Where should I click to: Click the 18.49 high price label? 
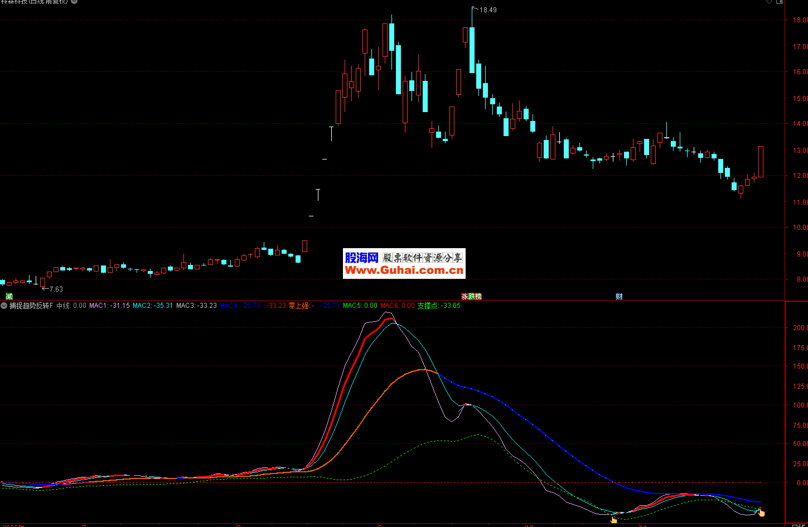point(487,10)
